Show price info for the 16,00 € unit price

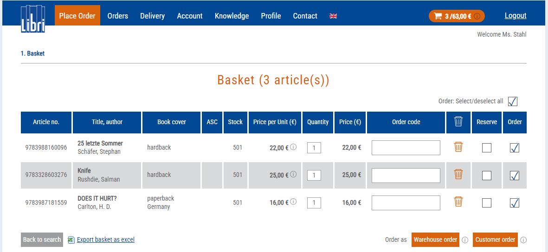(294, 202)
